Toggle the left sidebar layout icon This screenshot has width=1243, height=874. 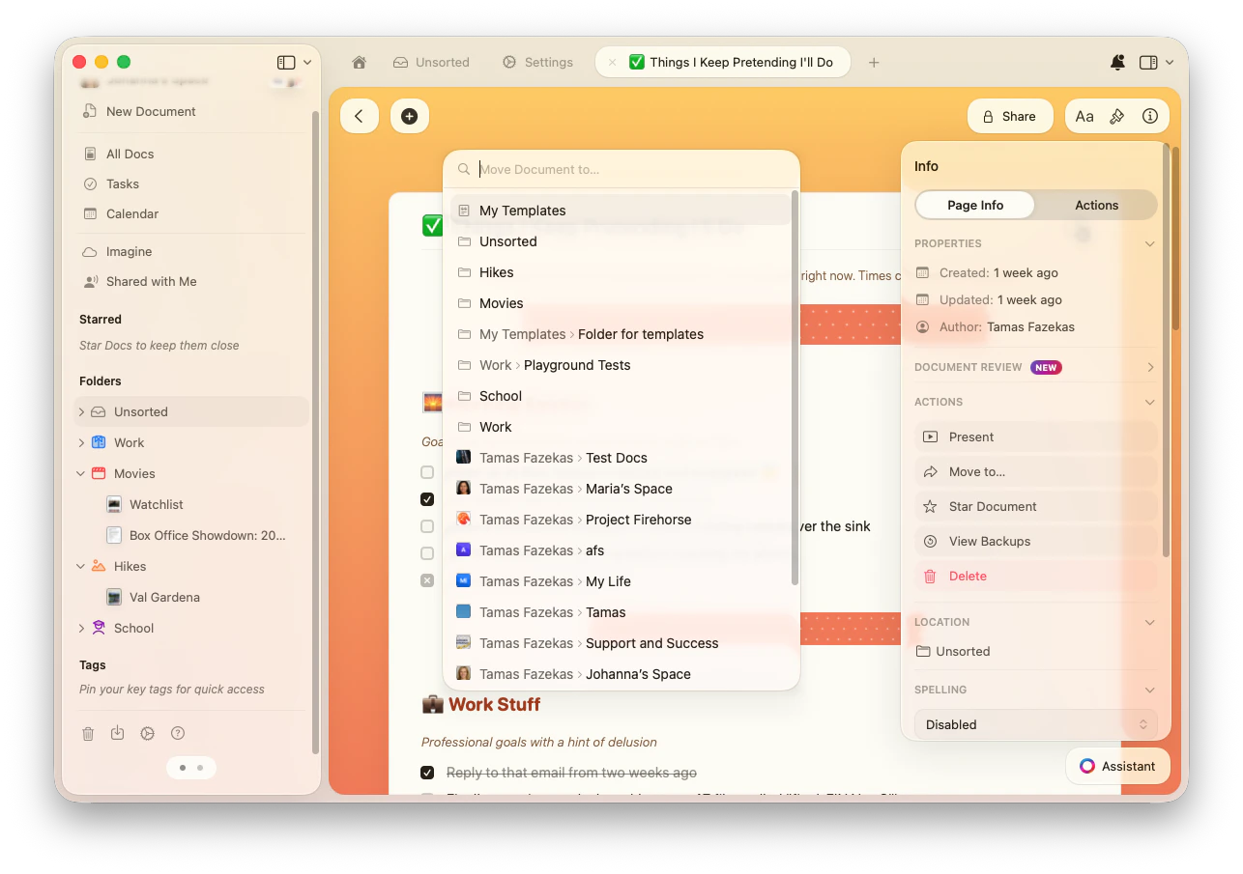tap(286, 62)
